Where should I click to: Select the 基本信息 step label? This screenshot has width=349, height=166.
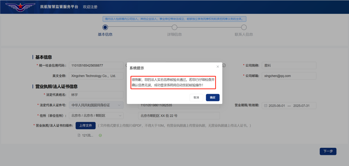click(x=105, y=34)
